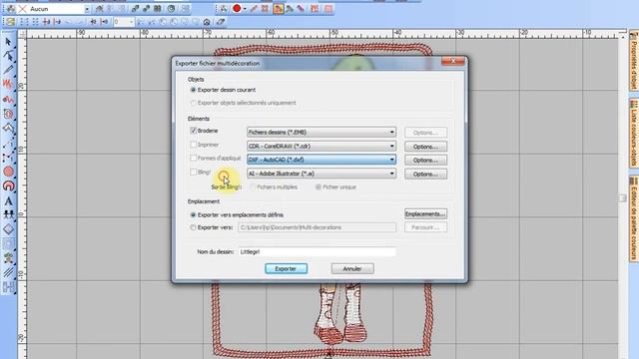Image resolution: width=639 pixels, height=359 pixels.
Task: Click the binoculars-like icon in top toolbar
Action: (158, 9)
